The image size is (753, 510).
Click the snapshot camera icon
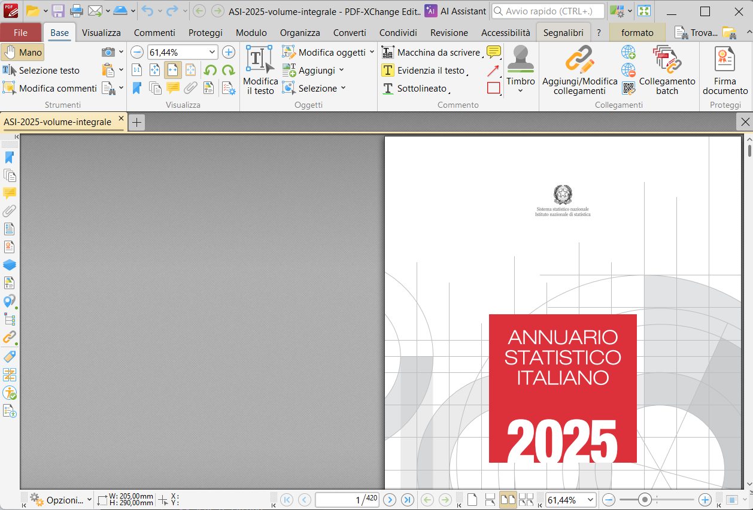click(x=108, y=52)
